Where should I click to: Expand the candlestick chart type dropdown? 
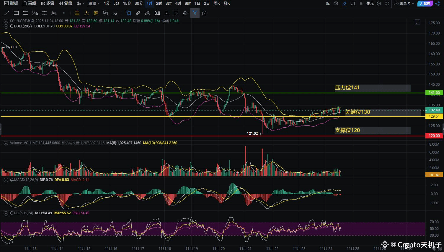[x=80, y=4]
